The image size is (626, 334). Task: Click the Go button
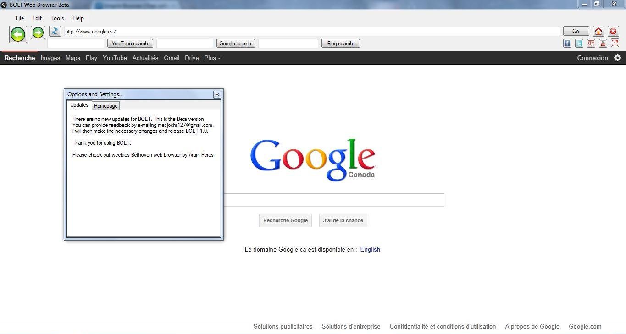(x=576, y=31)
